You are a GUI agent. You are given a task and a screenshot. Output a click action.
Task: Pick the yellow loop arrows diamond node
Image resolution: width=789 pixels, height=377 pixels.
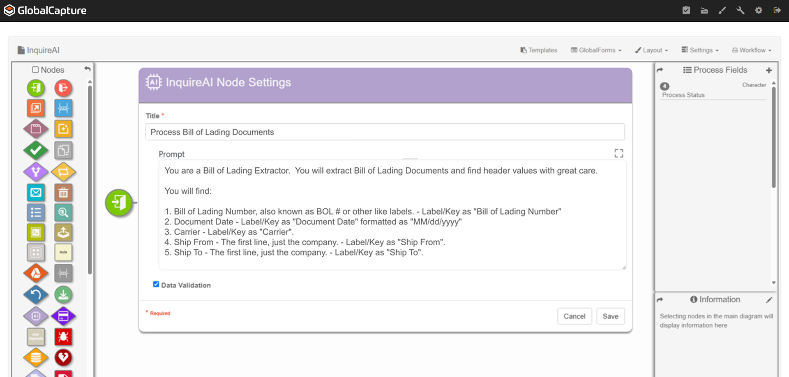[x=63, y=172]
